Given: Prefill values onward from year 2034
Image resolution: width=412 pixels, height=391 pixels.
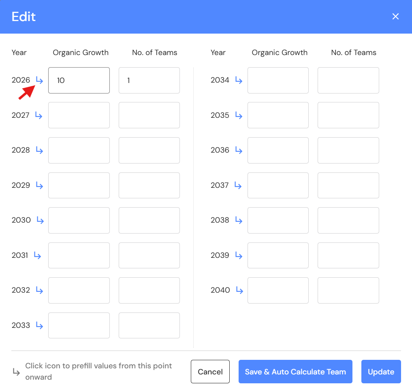Looking at the screenshot, I should pos(239,80).
